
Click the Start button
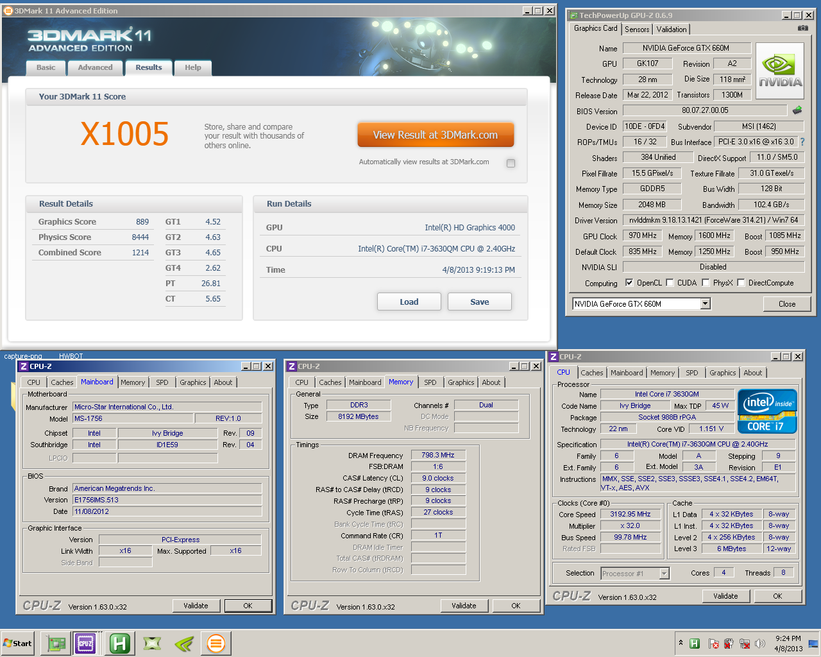pos(17,644)
